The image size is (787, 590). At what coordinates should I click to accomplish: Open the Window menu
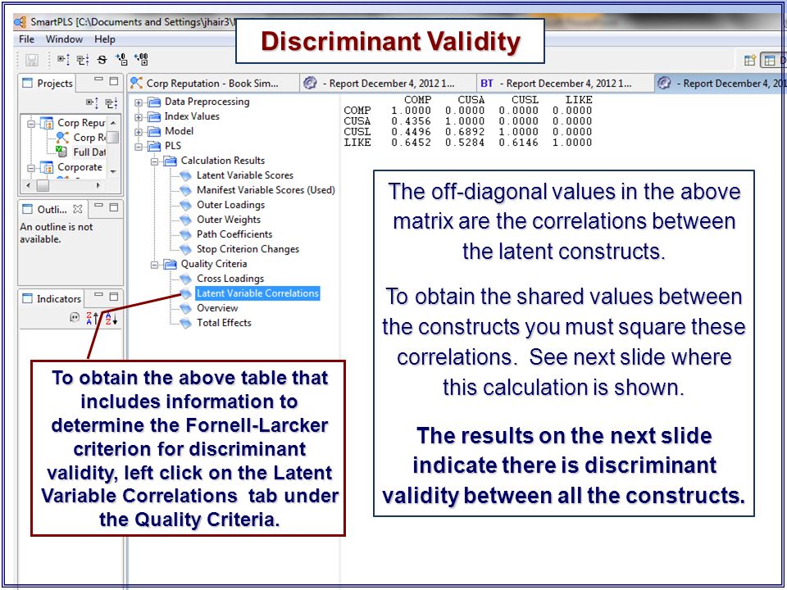click(64, 39)
